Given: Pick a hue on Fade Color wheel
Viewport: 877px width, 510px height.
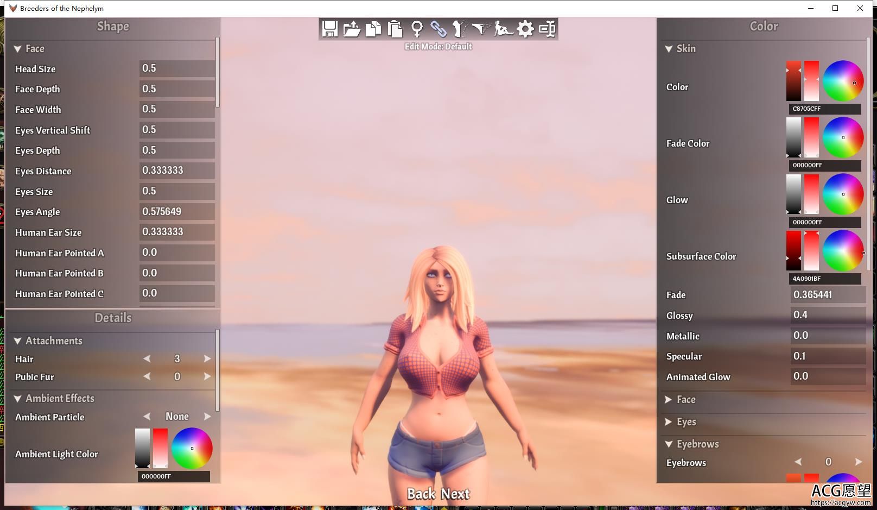Looking at the screenshot, I should (843, 137).
